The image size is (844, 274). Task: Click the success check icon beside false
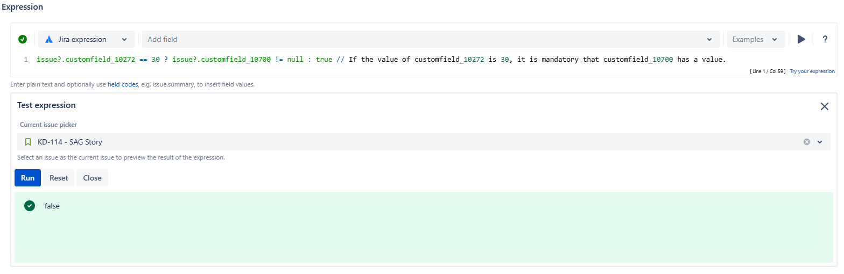click(x=30, y=206)
